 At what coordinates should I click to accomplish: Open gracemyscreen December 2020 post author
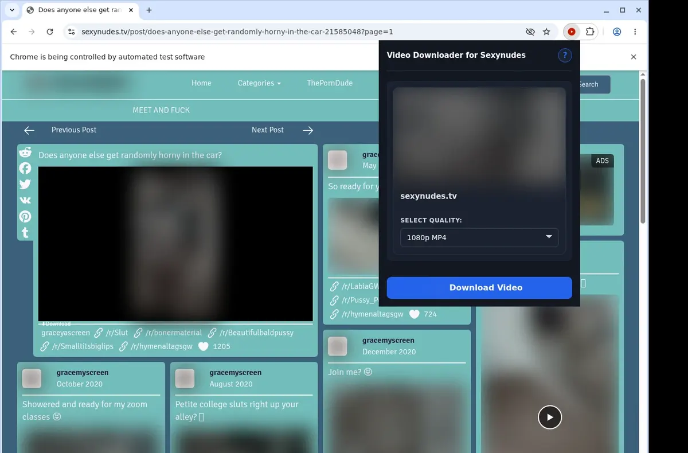[388, 341]
